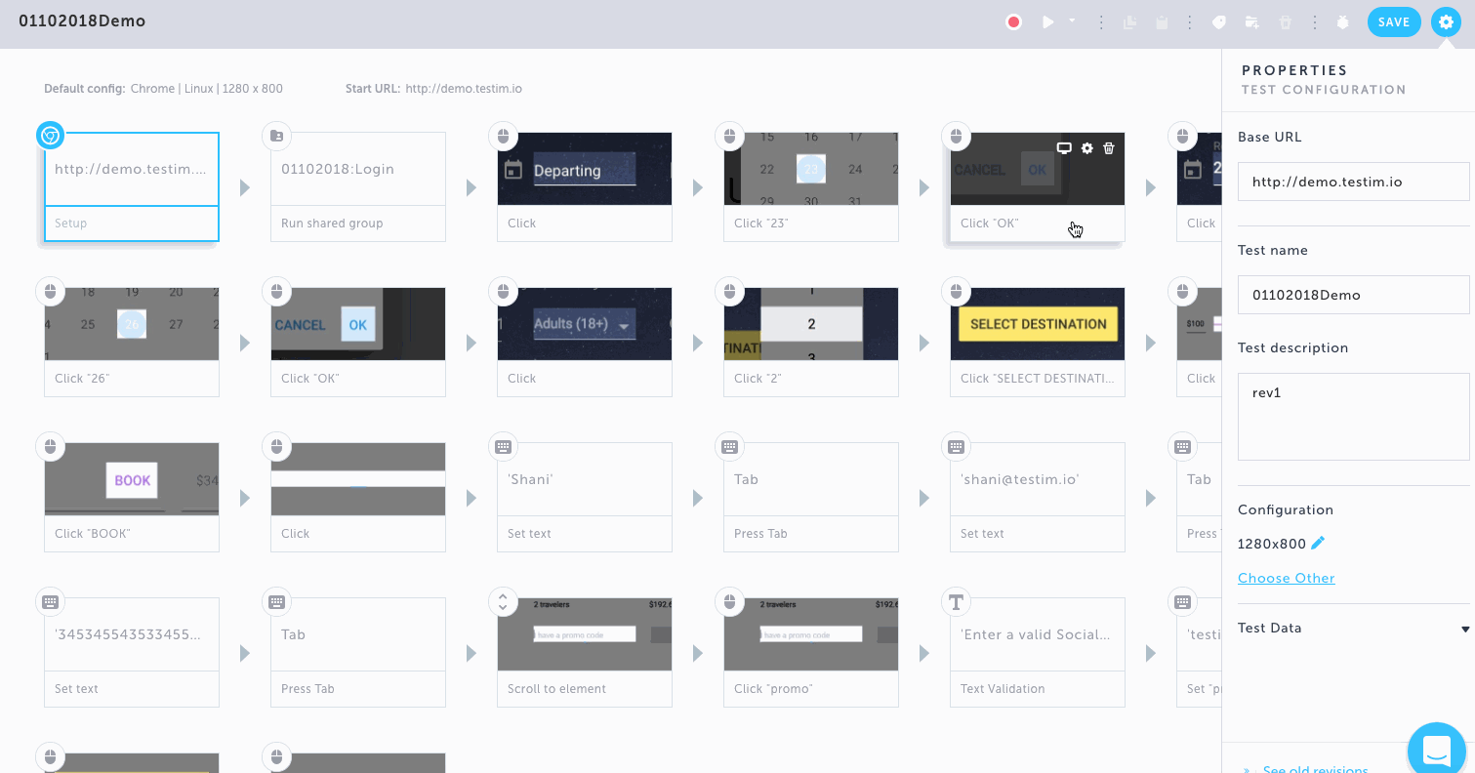Open the labels tag icon in the toolbar
Viewport: 1475px width, 773px height.
click(1219, 21)
